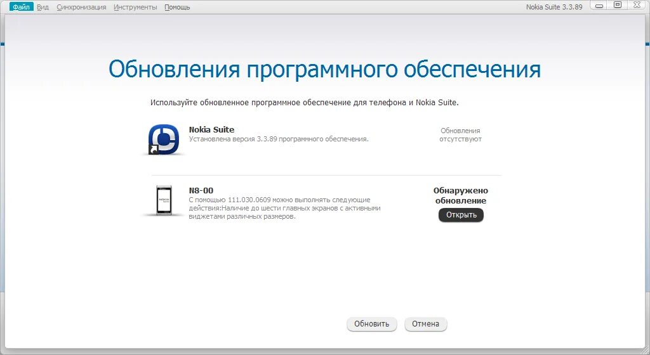Click the Отмена button
The height and width of the screenshot is (355, 650).
coord(425,324)
